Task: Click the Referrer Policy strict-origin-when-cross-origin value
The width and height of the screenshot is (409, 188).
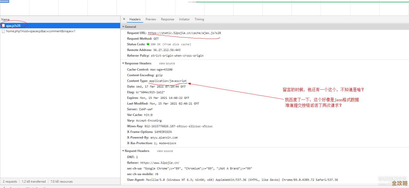Action: click(177, 56)
